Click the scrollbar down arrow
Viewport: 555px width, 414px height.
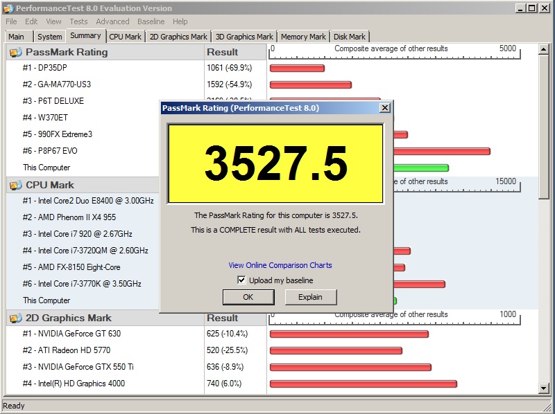click(544, 389)
